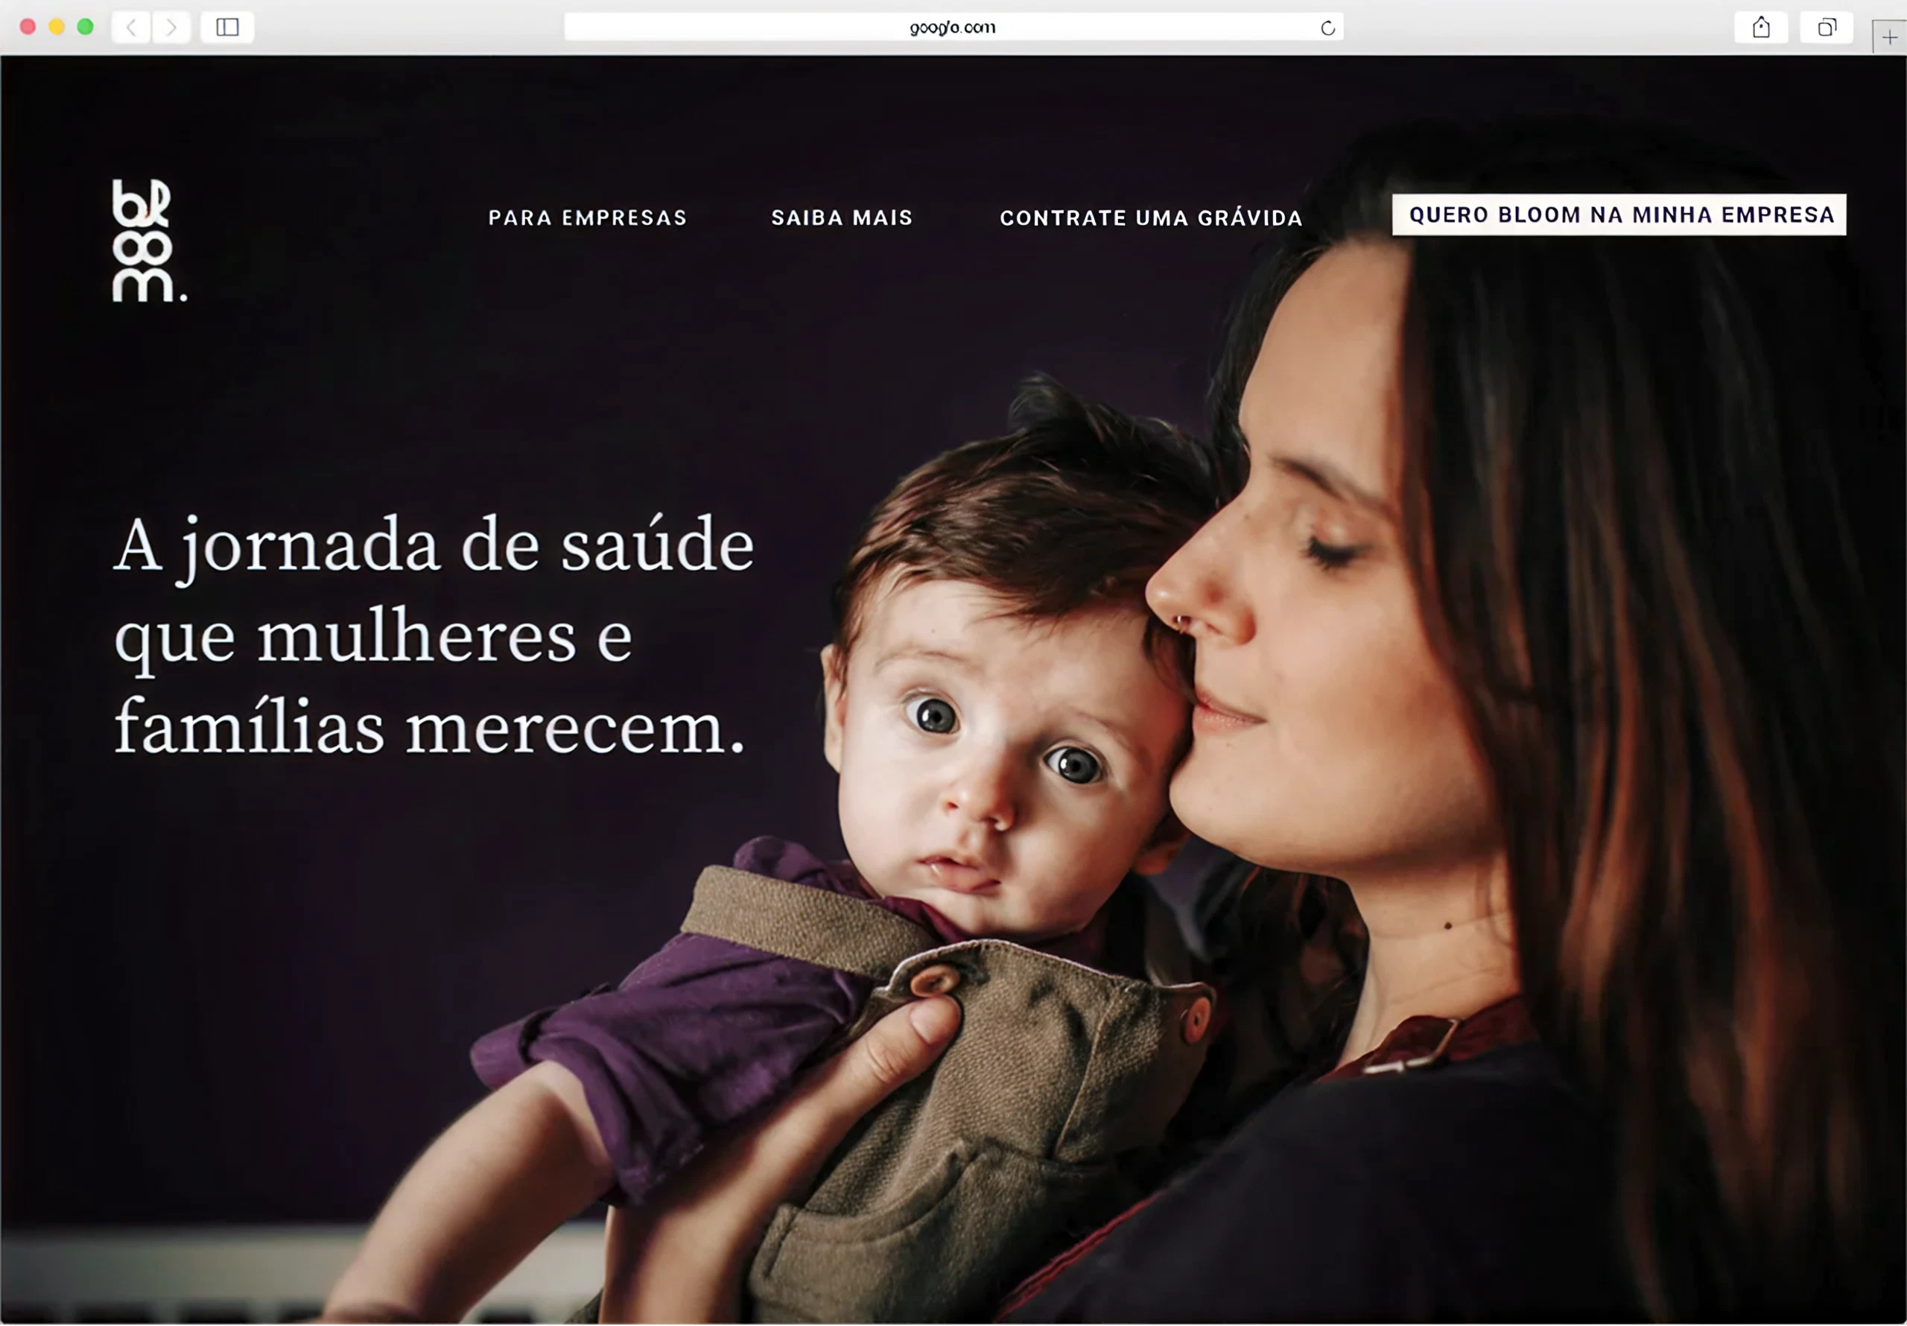Viewport: 1907px width, 1326px height.
Task: Click the words 'famílias merecem.' in the headline
Action: [429, 729]
